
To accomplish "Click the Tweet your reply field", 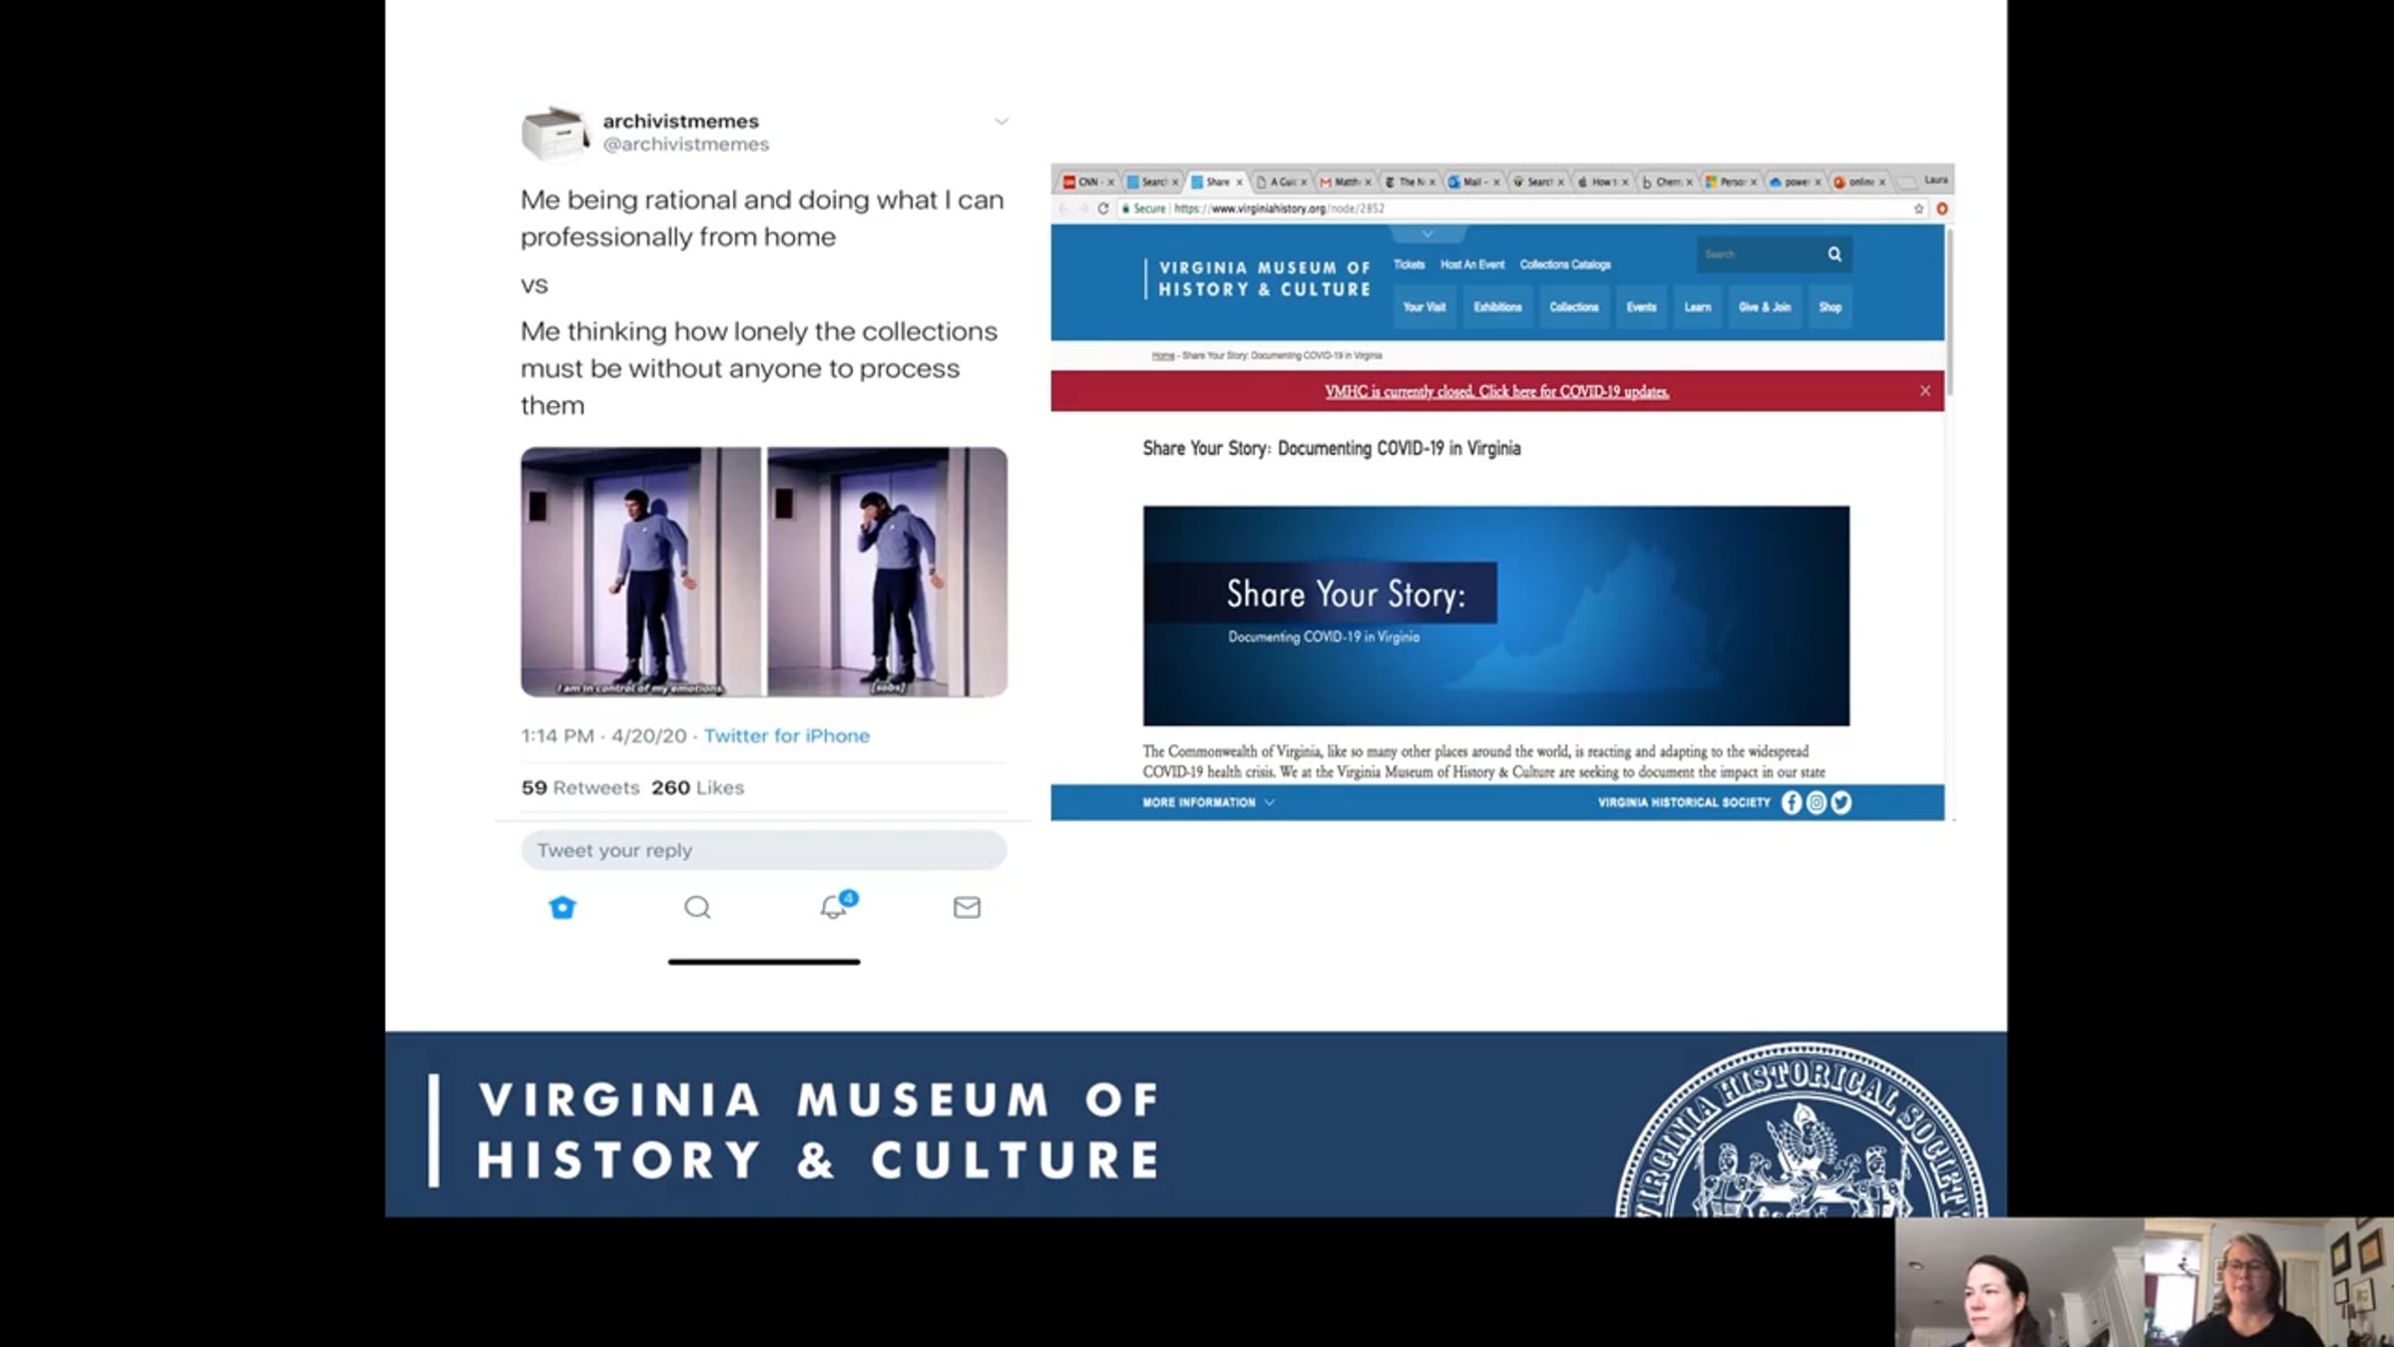I will pyautogui.click(x=763, y=850).
